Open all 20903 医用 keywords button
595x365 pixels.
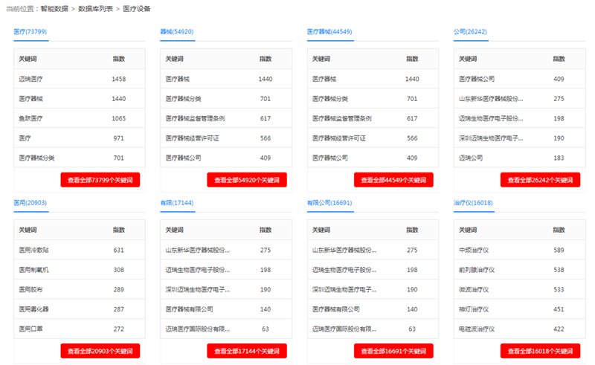click(x=100, y=351)
